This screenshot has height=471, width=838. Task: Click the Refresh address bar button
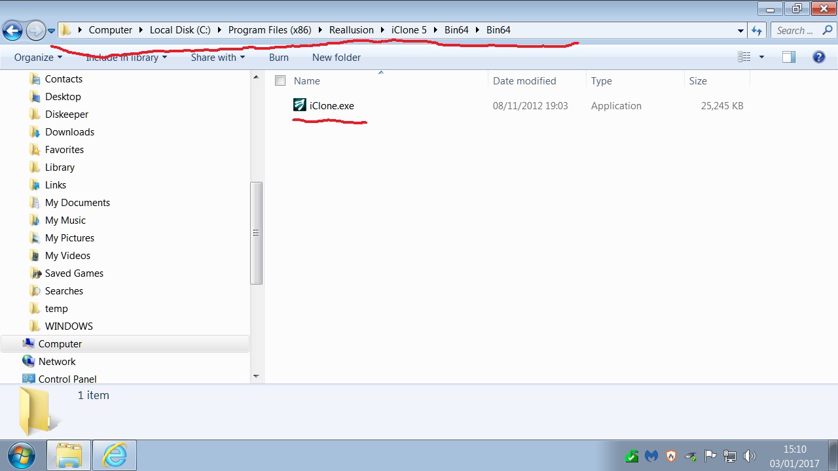[x=757, y=30]
